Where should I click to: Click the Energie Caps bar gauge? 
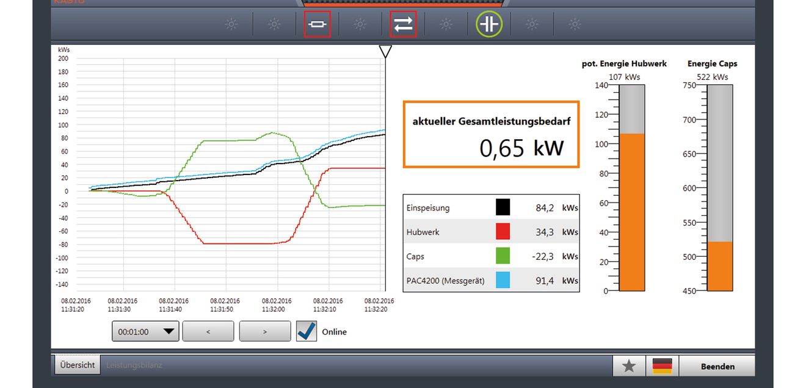coord(720,188)
